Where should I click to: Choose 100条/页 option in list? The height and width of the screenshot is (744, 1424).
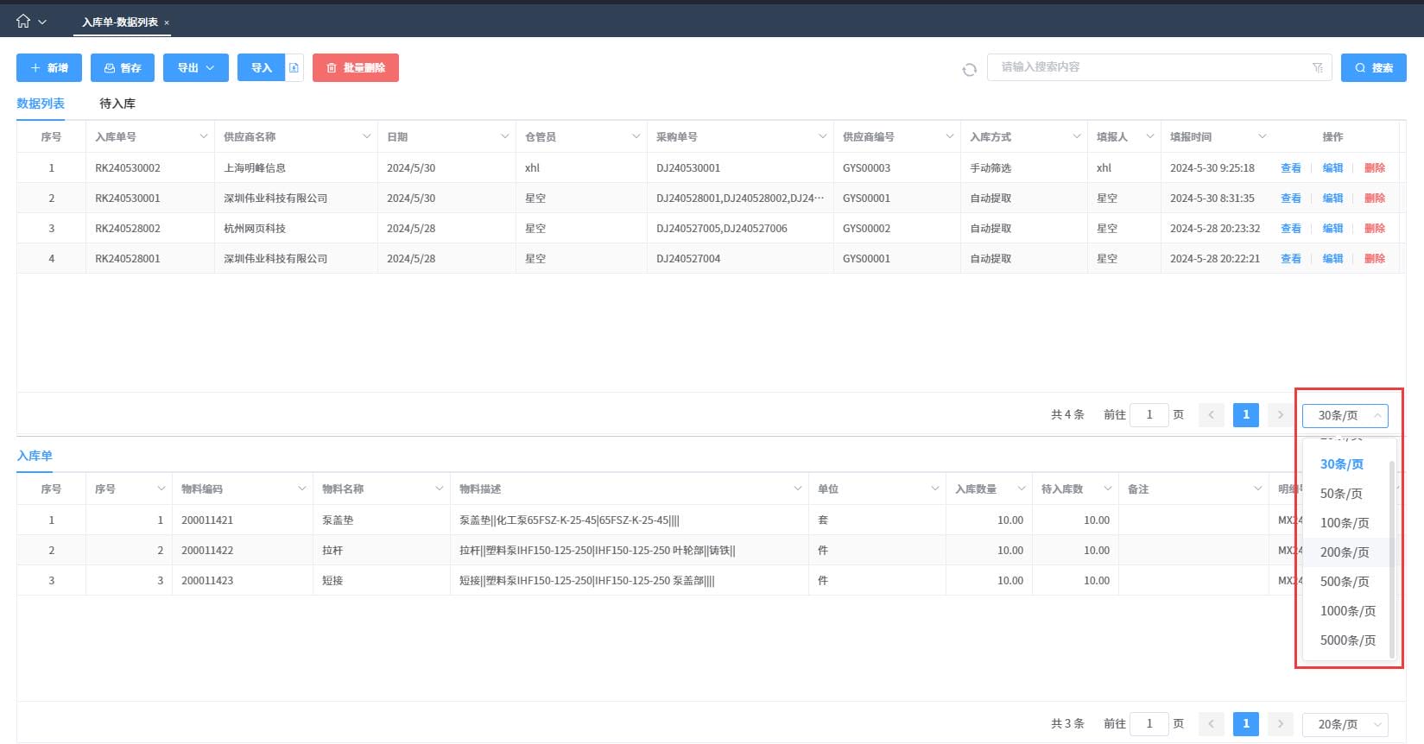(x=1345, y=523)
